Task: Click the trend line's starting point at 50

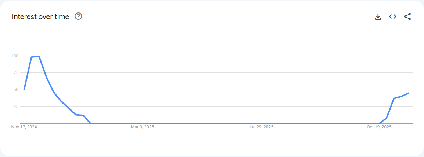Action: click(x=24, y=89)
